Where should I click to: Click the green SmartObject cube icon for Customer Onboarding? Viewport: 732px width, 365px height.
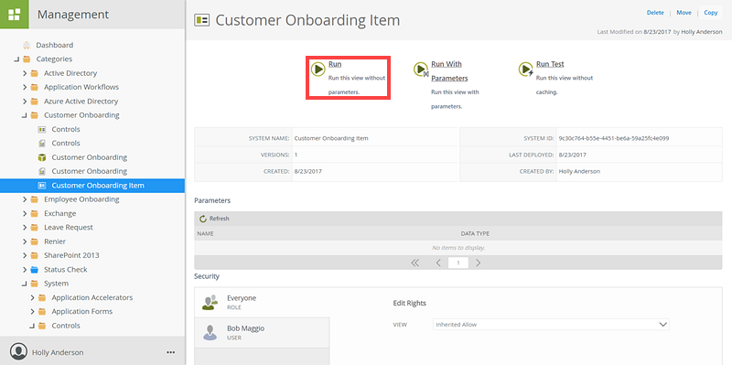pos(41,157)
